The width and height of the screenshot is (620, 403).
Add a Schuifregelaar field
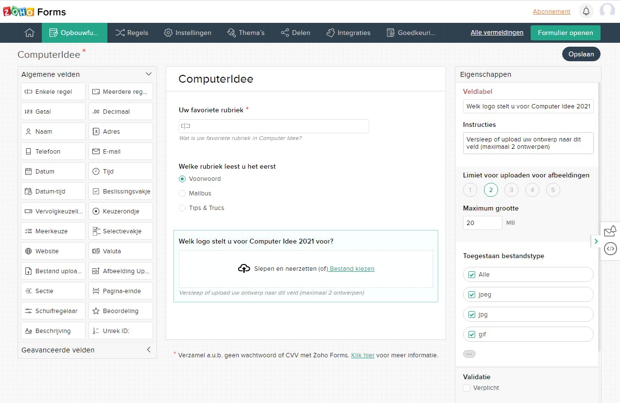point(53,311)
